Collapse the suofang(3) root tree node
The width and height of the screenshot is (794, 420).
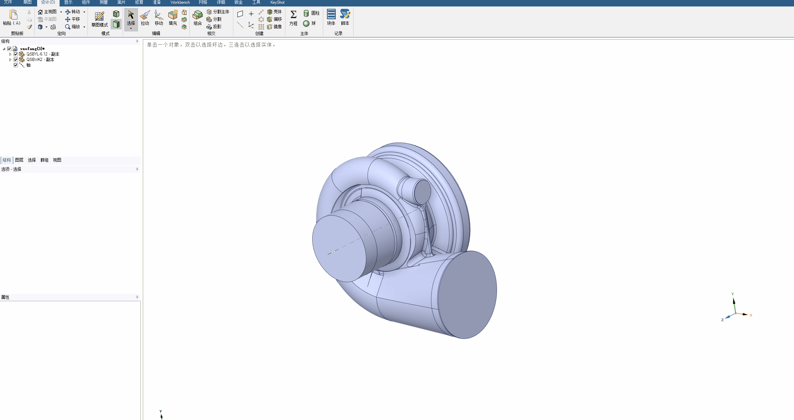pyautogui.click(x=4, y=49)
